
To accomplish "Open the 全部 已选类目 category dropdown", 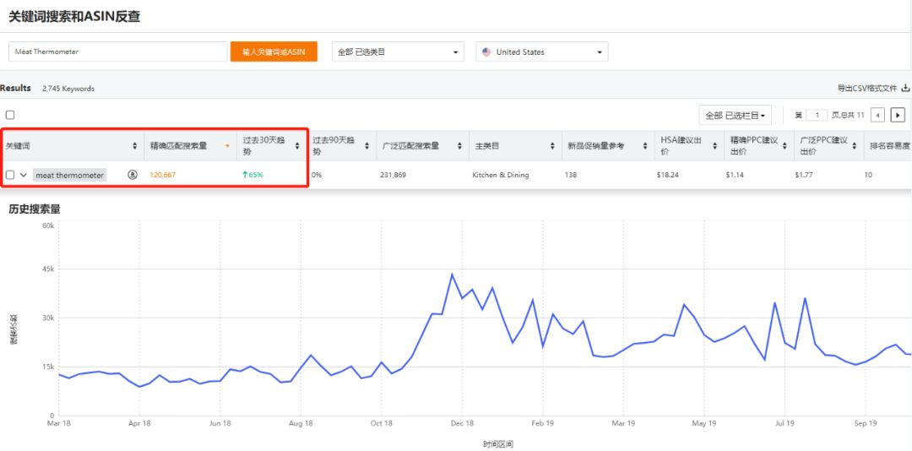I will [x=398, y=52].
